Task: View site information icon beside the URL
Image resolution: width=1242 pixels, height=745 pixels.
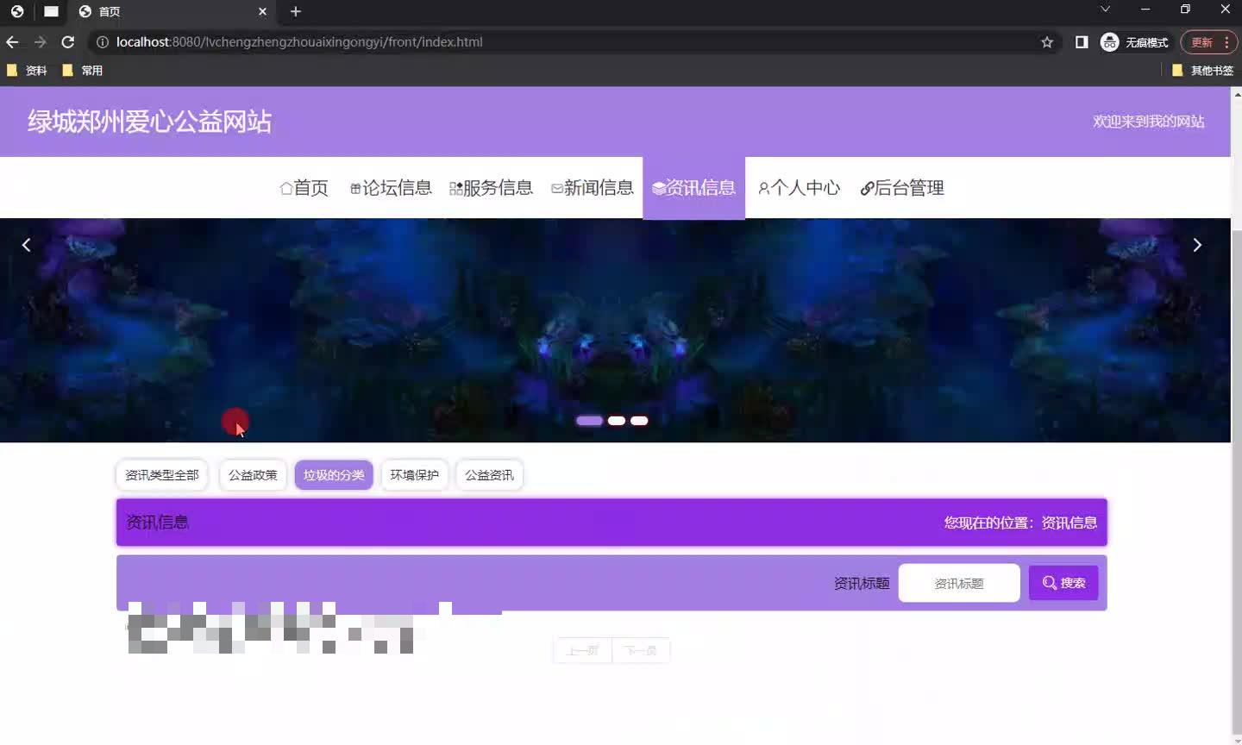Action: pyautogui.click(x=102, y=41)
